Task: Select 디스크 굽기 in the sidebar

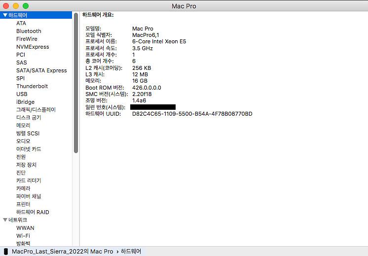Action: point(29,118)
